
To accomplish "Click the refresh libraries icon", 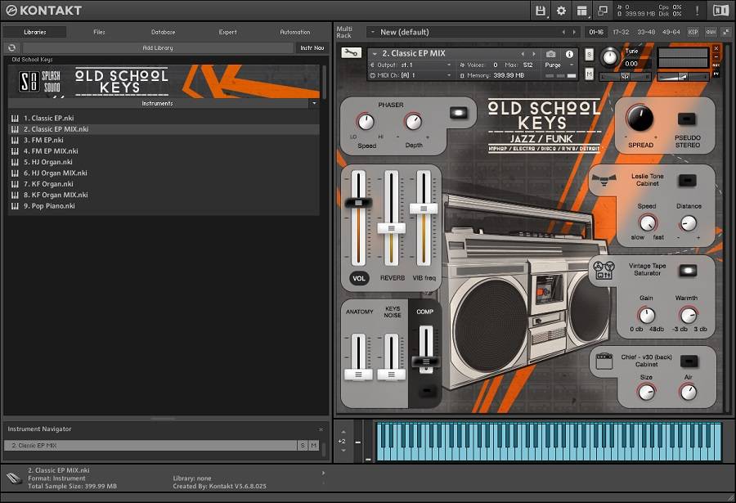I will 12,48.
